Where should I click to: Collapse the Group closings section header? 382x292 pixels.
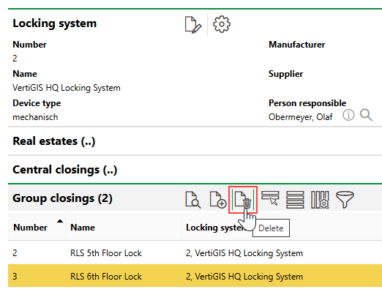point(62,198)
